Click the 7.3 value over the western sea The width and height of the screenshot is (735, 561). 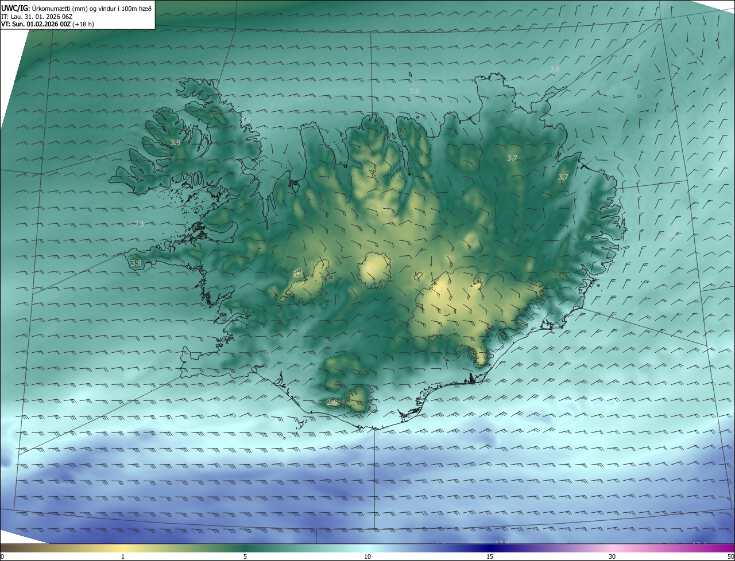pos(139,224)
